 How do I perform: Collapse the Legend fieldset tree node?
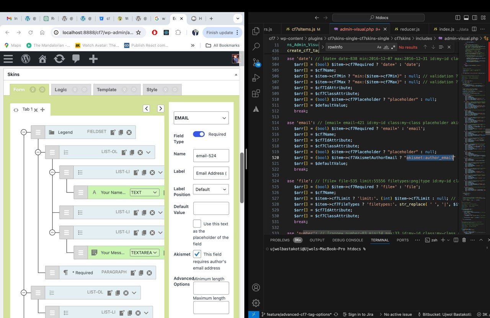point(24,132)
